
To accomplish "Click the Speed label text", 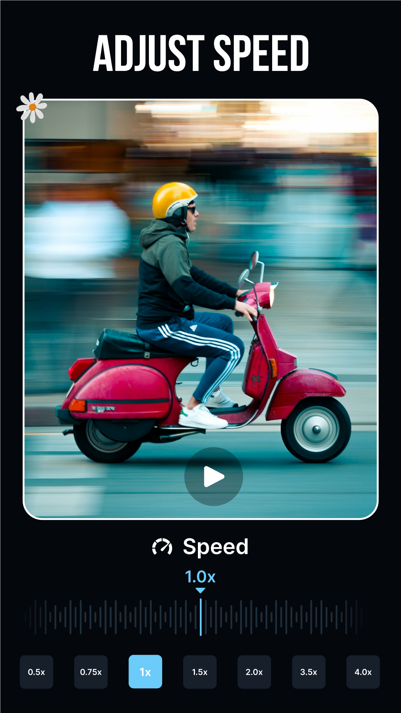I will 216,547.
